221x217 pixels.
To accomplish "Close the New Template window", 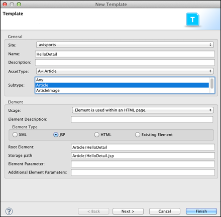I will [x=5, y=4].
